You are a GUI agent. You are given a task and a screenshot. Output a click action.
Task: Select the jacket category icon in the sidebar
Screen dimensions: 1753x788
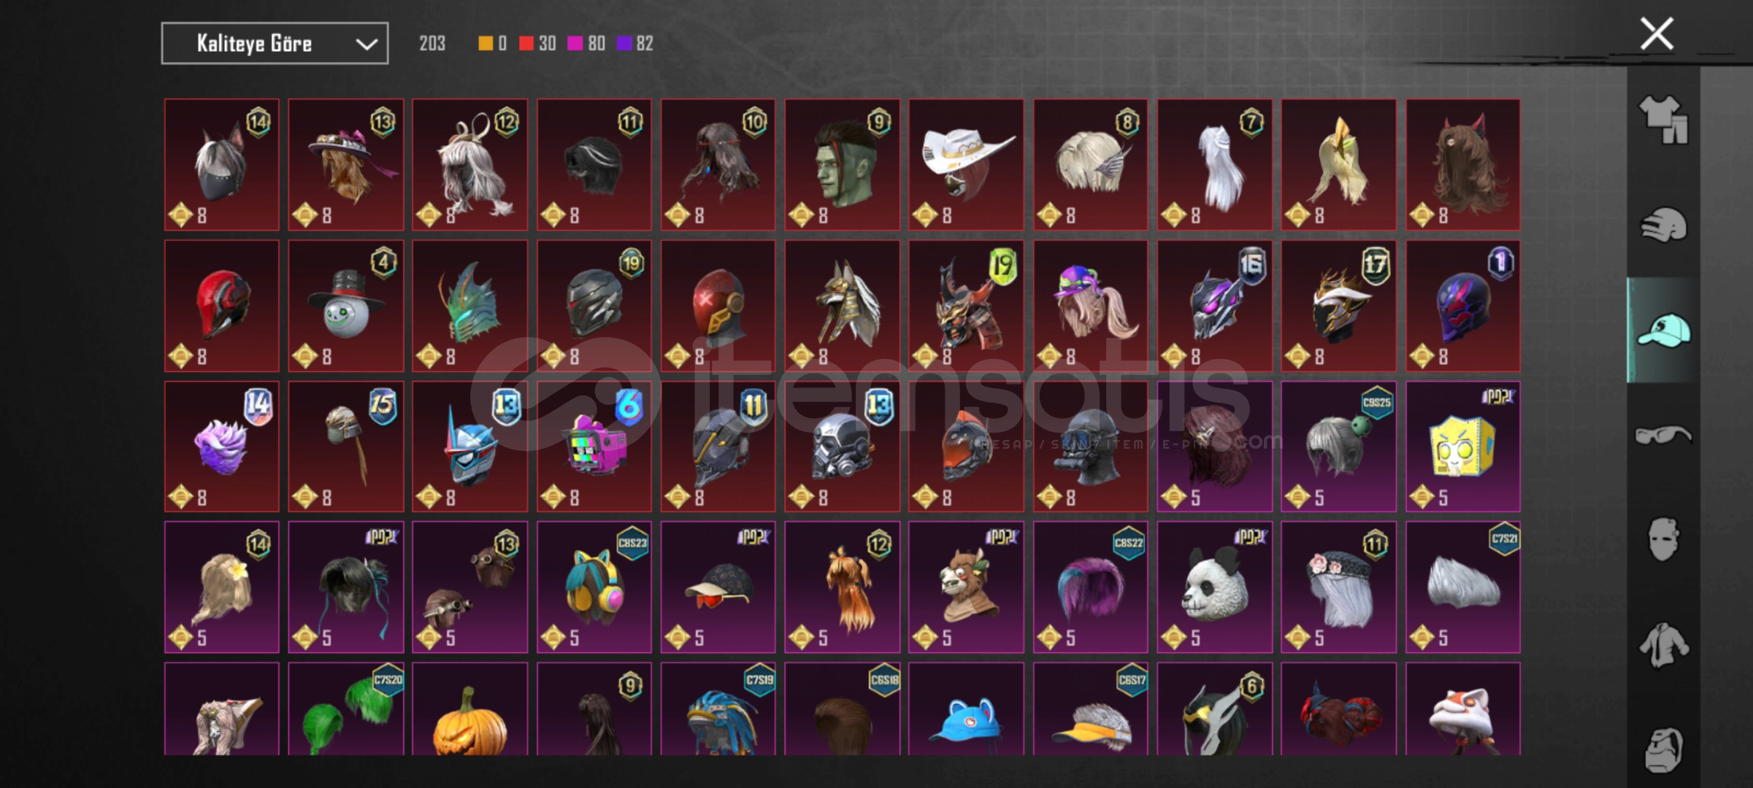click(x=1663, y=645)
